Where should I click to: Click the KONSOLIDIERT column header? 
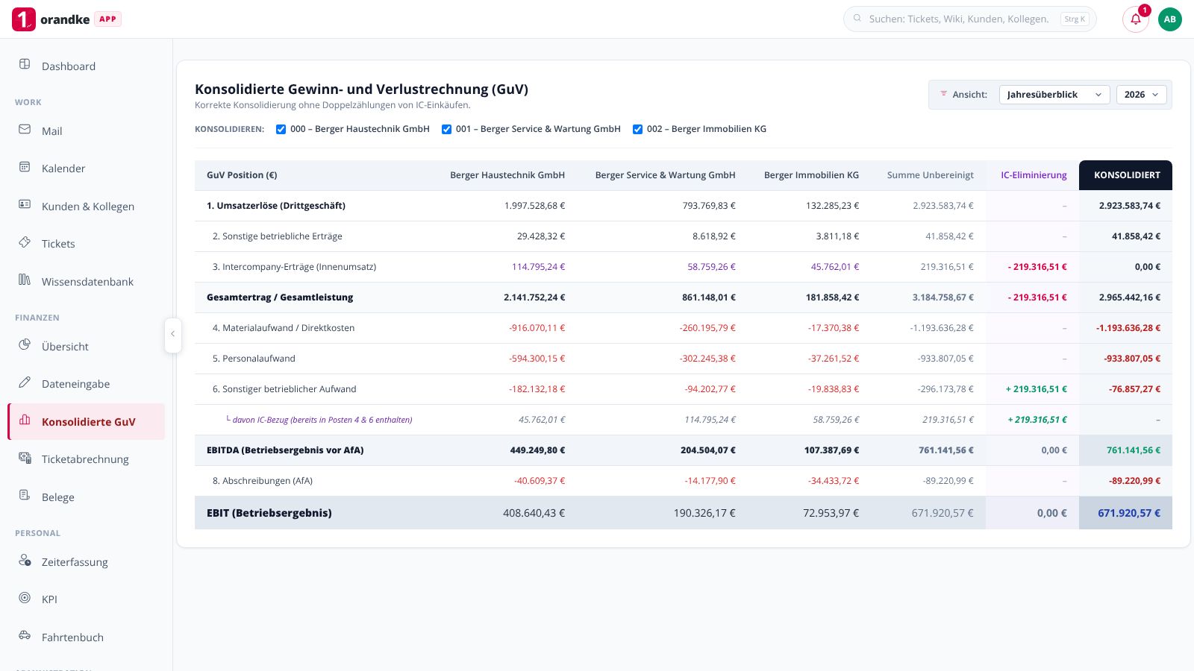click(x=1126, y=175)
